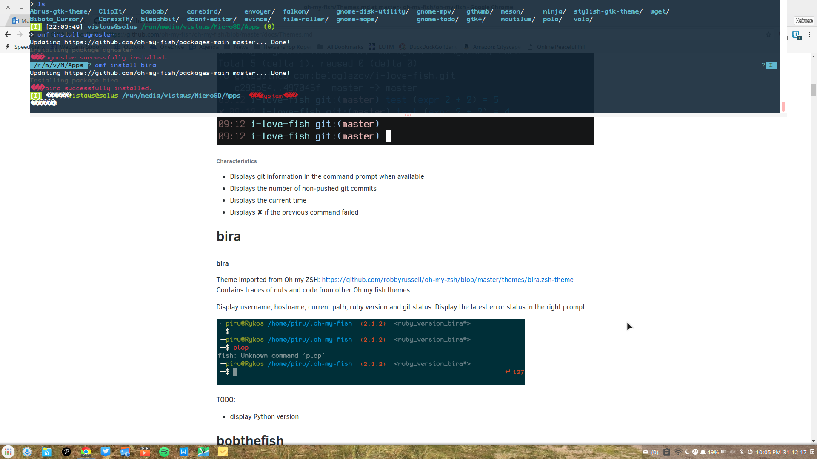Screen dimensions: 817x459
Task: Open the Wi-Fi network menu
Action: (678, 452)
